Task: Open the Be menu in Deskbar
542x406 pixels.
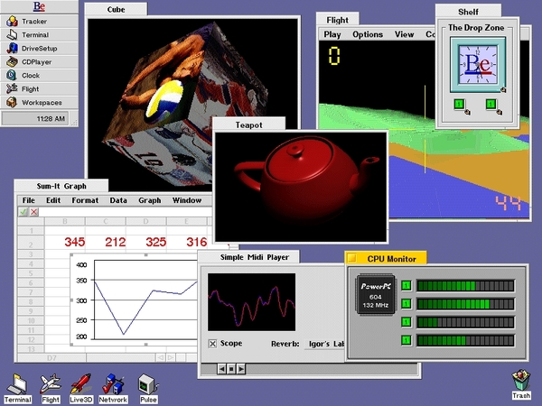Action: (x=40, y=7)
